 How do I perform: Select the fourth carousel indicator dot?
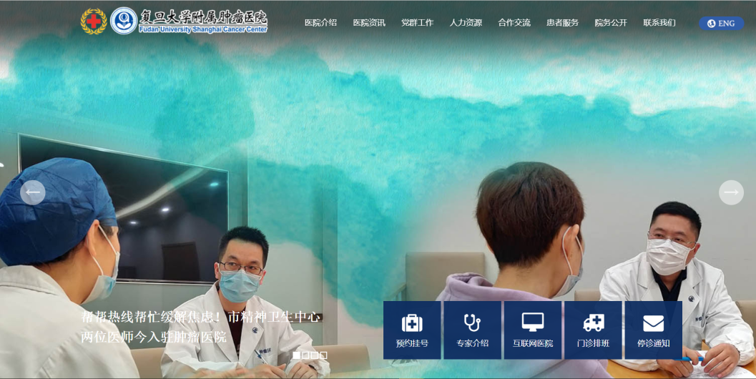(x=323, y=355)
